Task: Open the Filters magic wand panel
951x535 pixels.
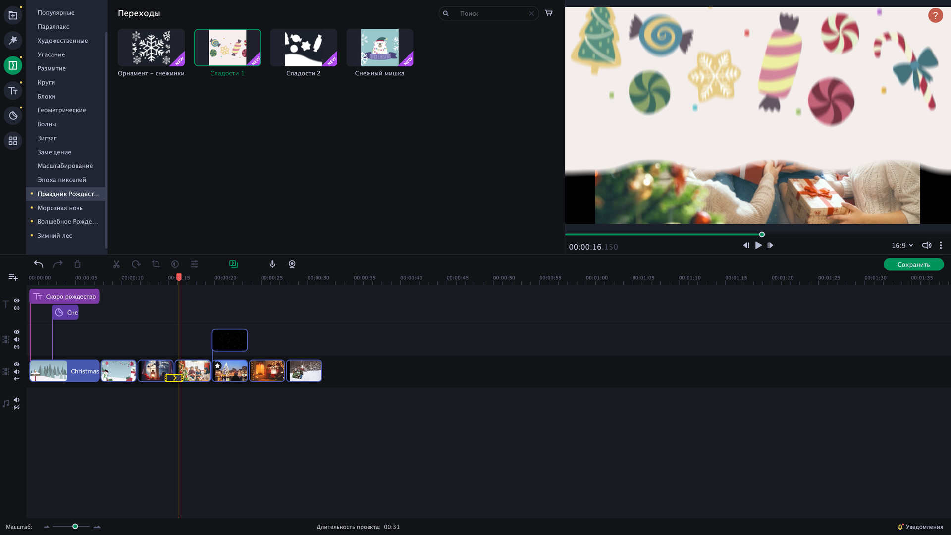Action: pos(13,40)
